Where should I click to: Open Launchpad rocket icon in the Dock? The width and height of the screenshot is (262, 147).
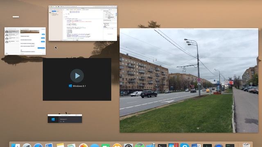(27, 145)
